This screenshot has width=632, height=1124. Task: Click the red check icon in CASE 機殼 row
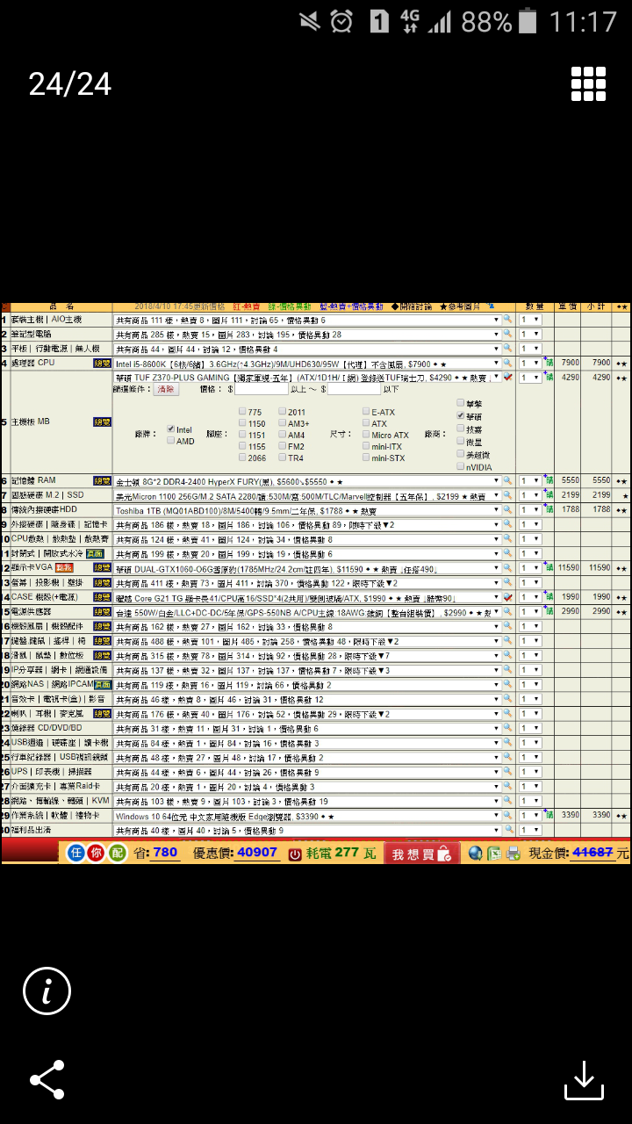508,597
